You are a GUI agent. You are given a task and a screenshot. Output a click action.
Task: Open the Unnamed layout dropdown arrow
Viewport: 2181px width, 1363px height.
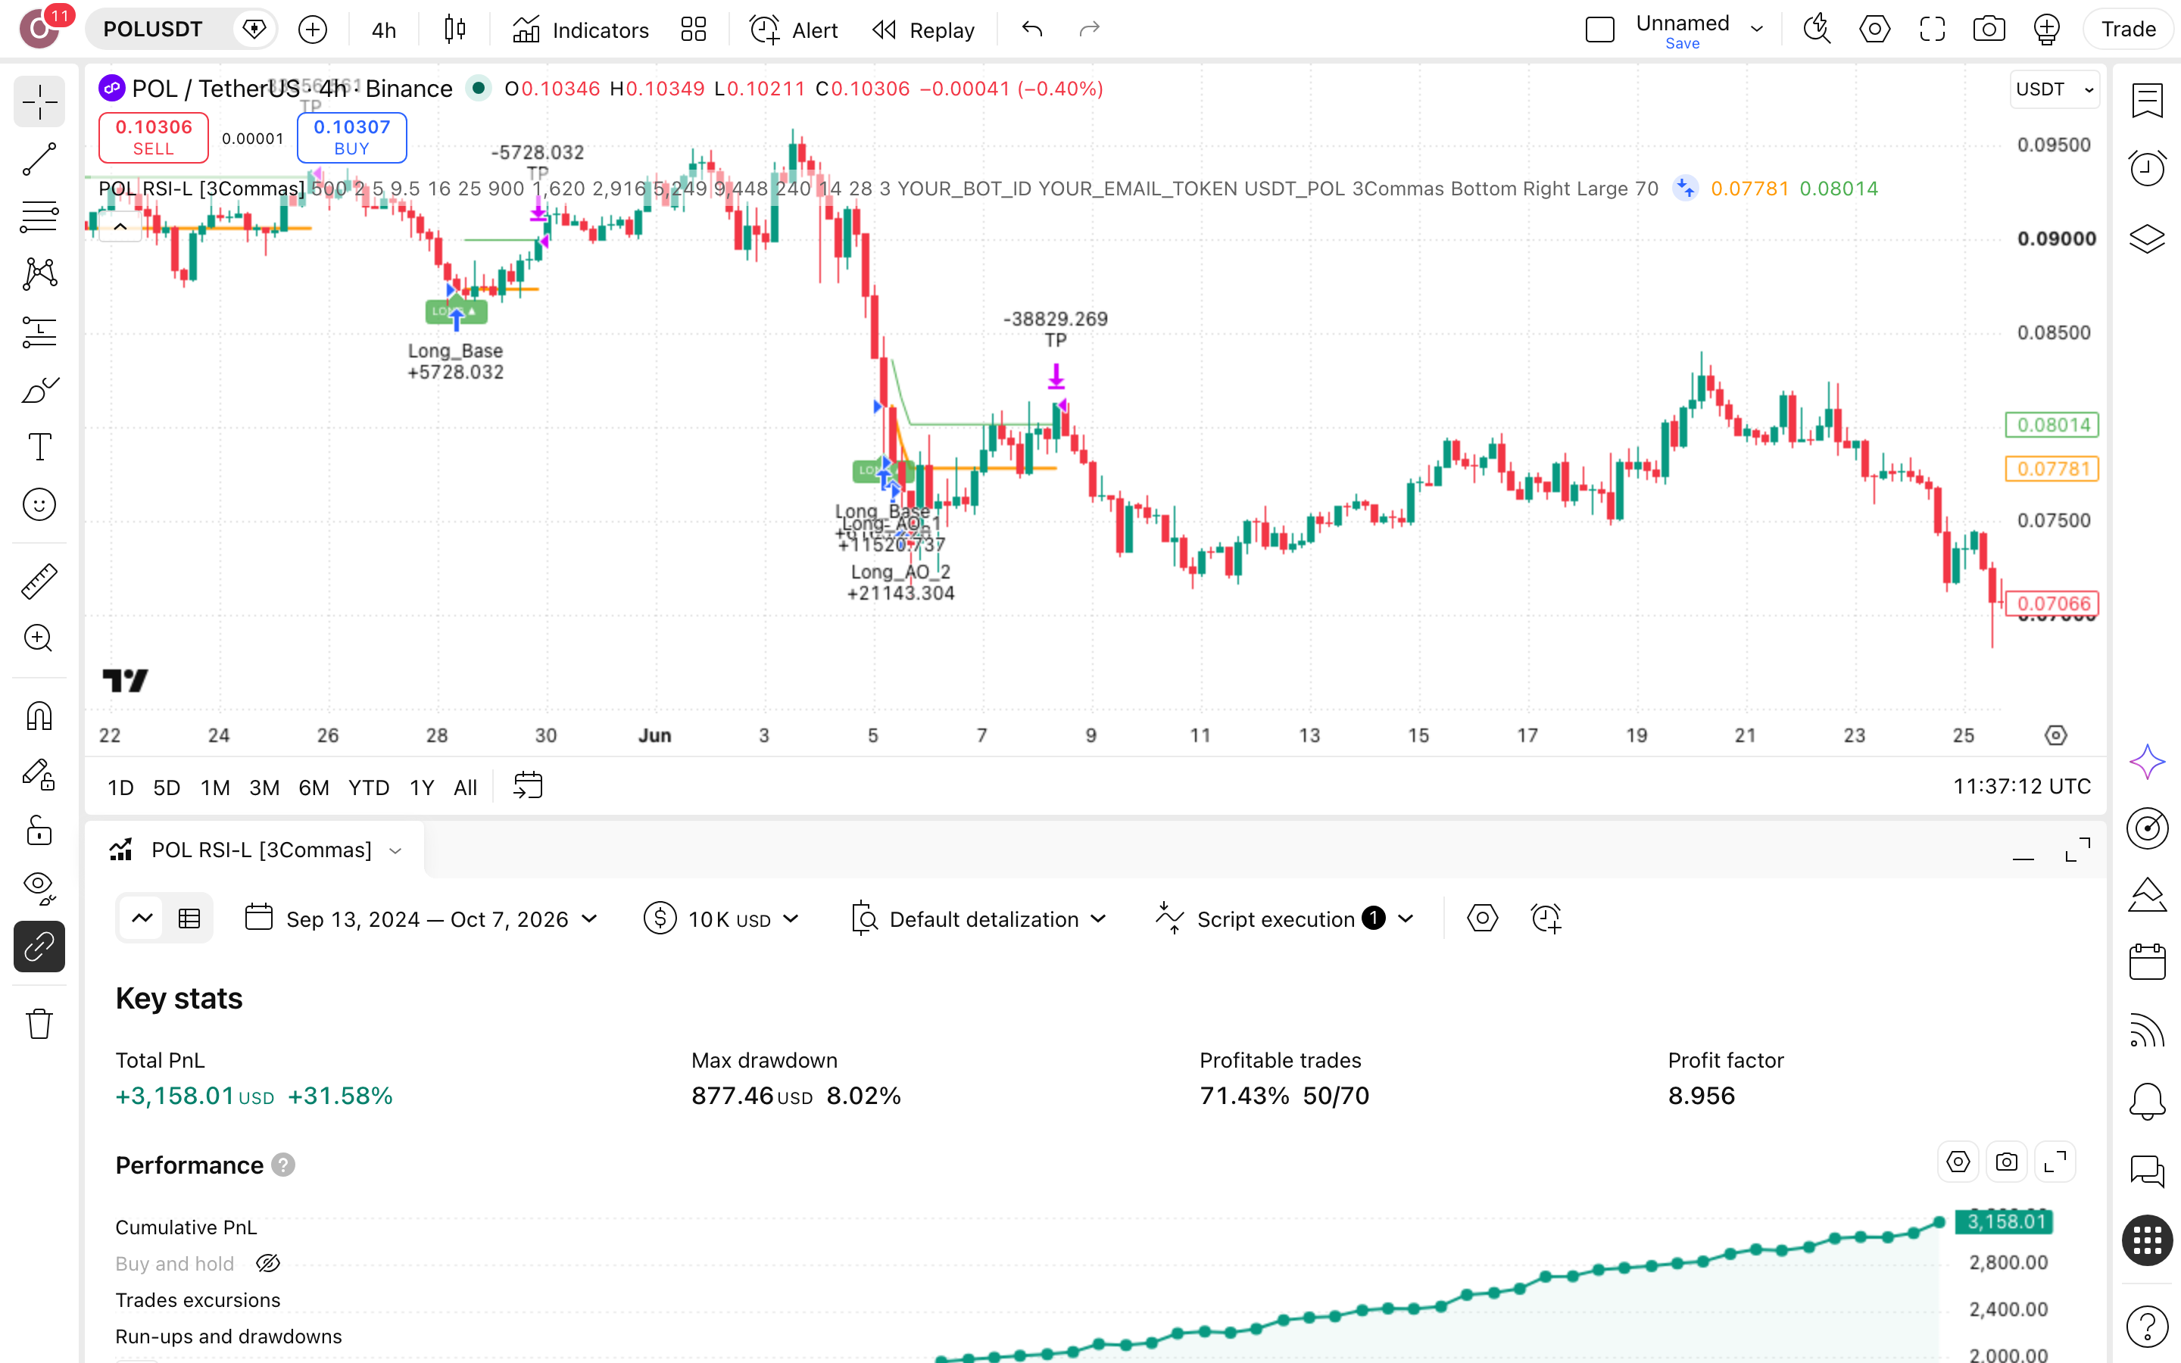pos(1756,30)
